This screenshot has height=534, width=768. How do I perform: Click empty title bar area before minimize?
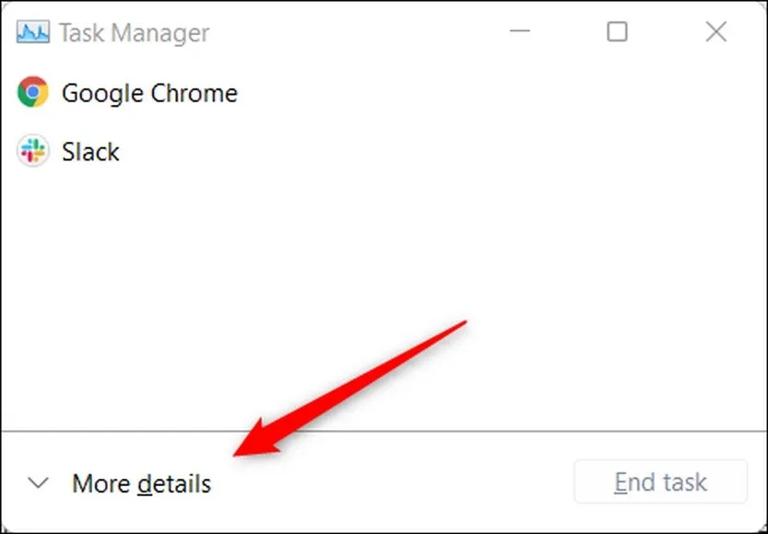tap(369, 33)
